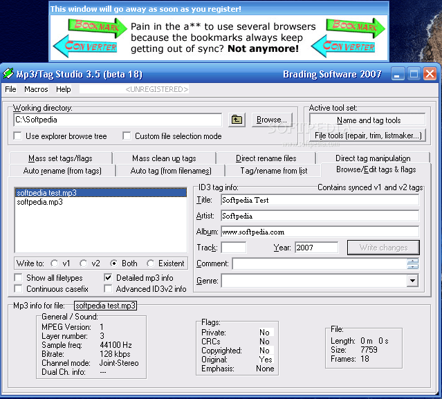Enable Use explorer browse tree
Image resolution: width=442 pixels, height=399 pixels.
point(17,136)
